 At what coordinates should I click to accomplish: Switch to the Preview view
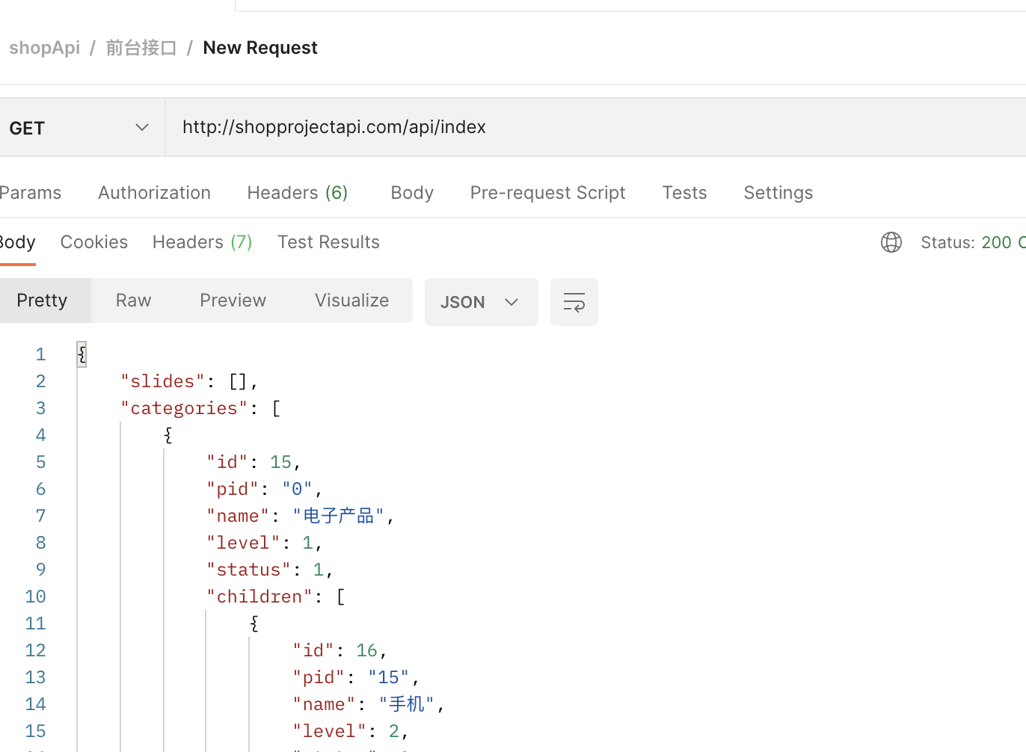click(x=233, y=301)
